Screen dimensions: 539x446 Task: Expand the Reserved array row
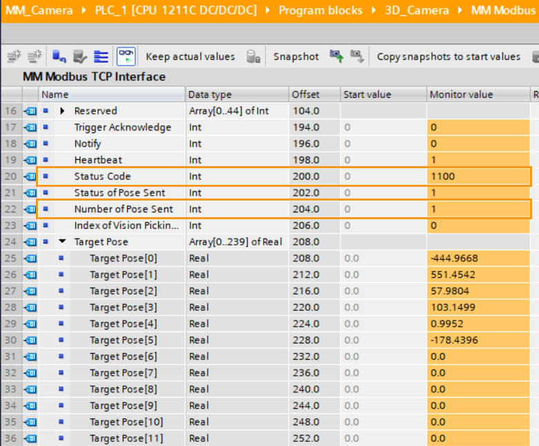[63, 111]
